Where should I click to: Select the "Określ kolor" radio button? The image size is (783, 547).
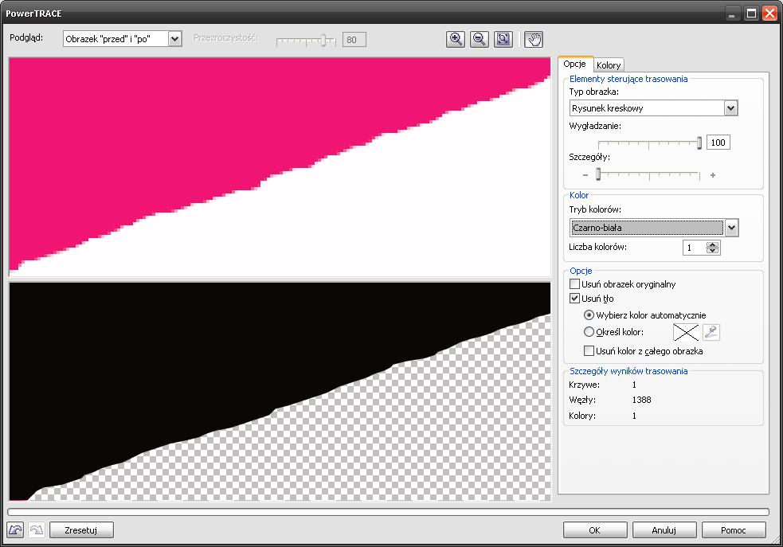(589, 332)
